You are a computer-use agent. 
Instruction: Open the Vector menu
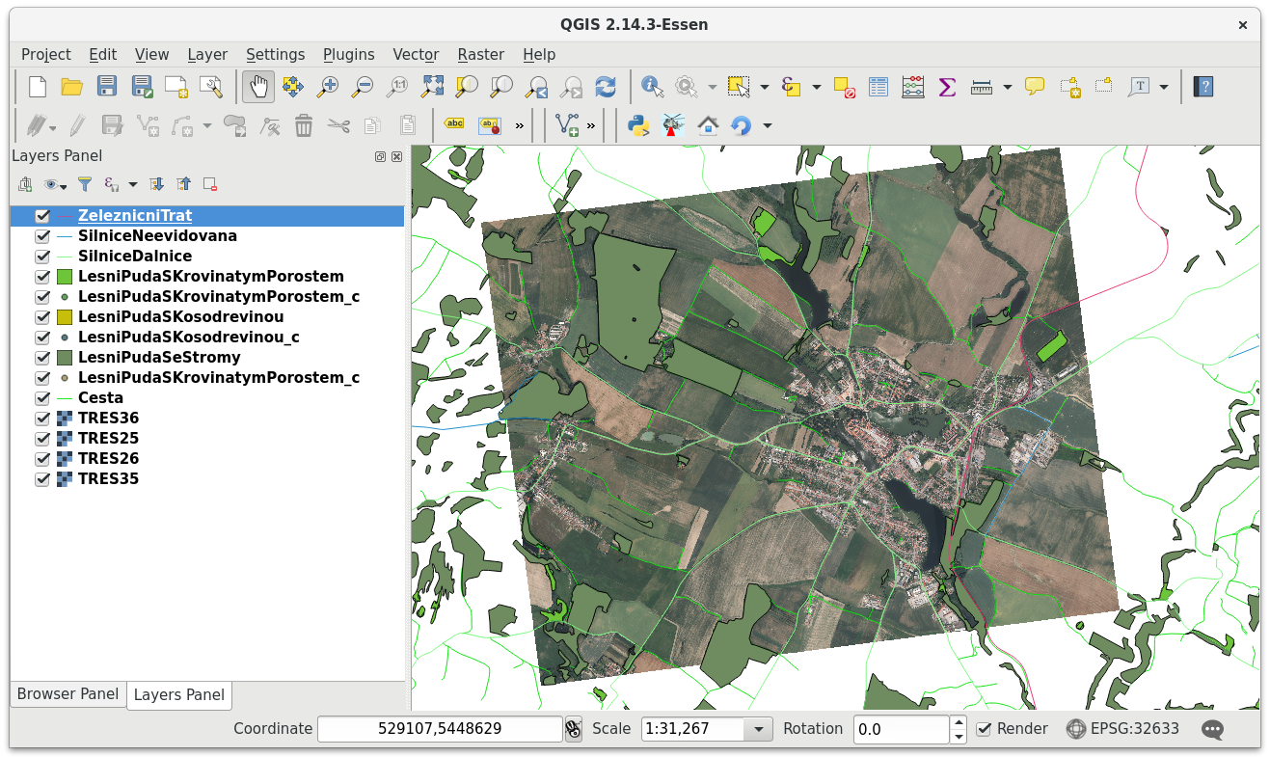(416, 54)
